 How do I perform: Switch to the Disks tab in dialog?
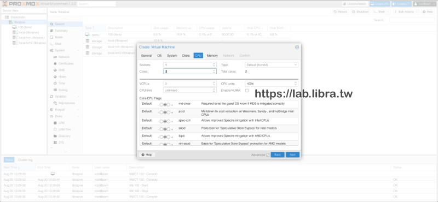186,56
